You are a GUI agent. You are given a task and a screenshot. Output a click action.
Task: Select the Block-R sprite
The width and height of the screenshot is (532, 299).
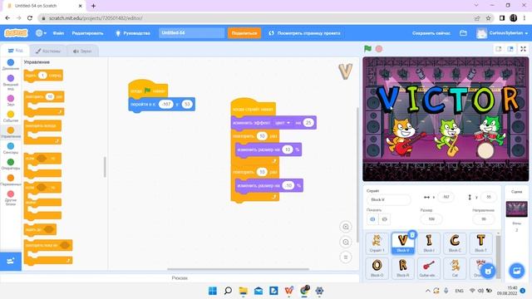(x=402, y=268)
